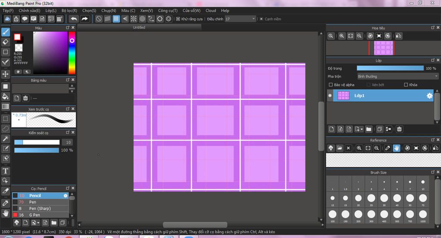Toggle the Cạnh mềm checkbox
The height and width of the screenshot is (238, 441).
(261, 19)
